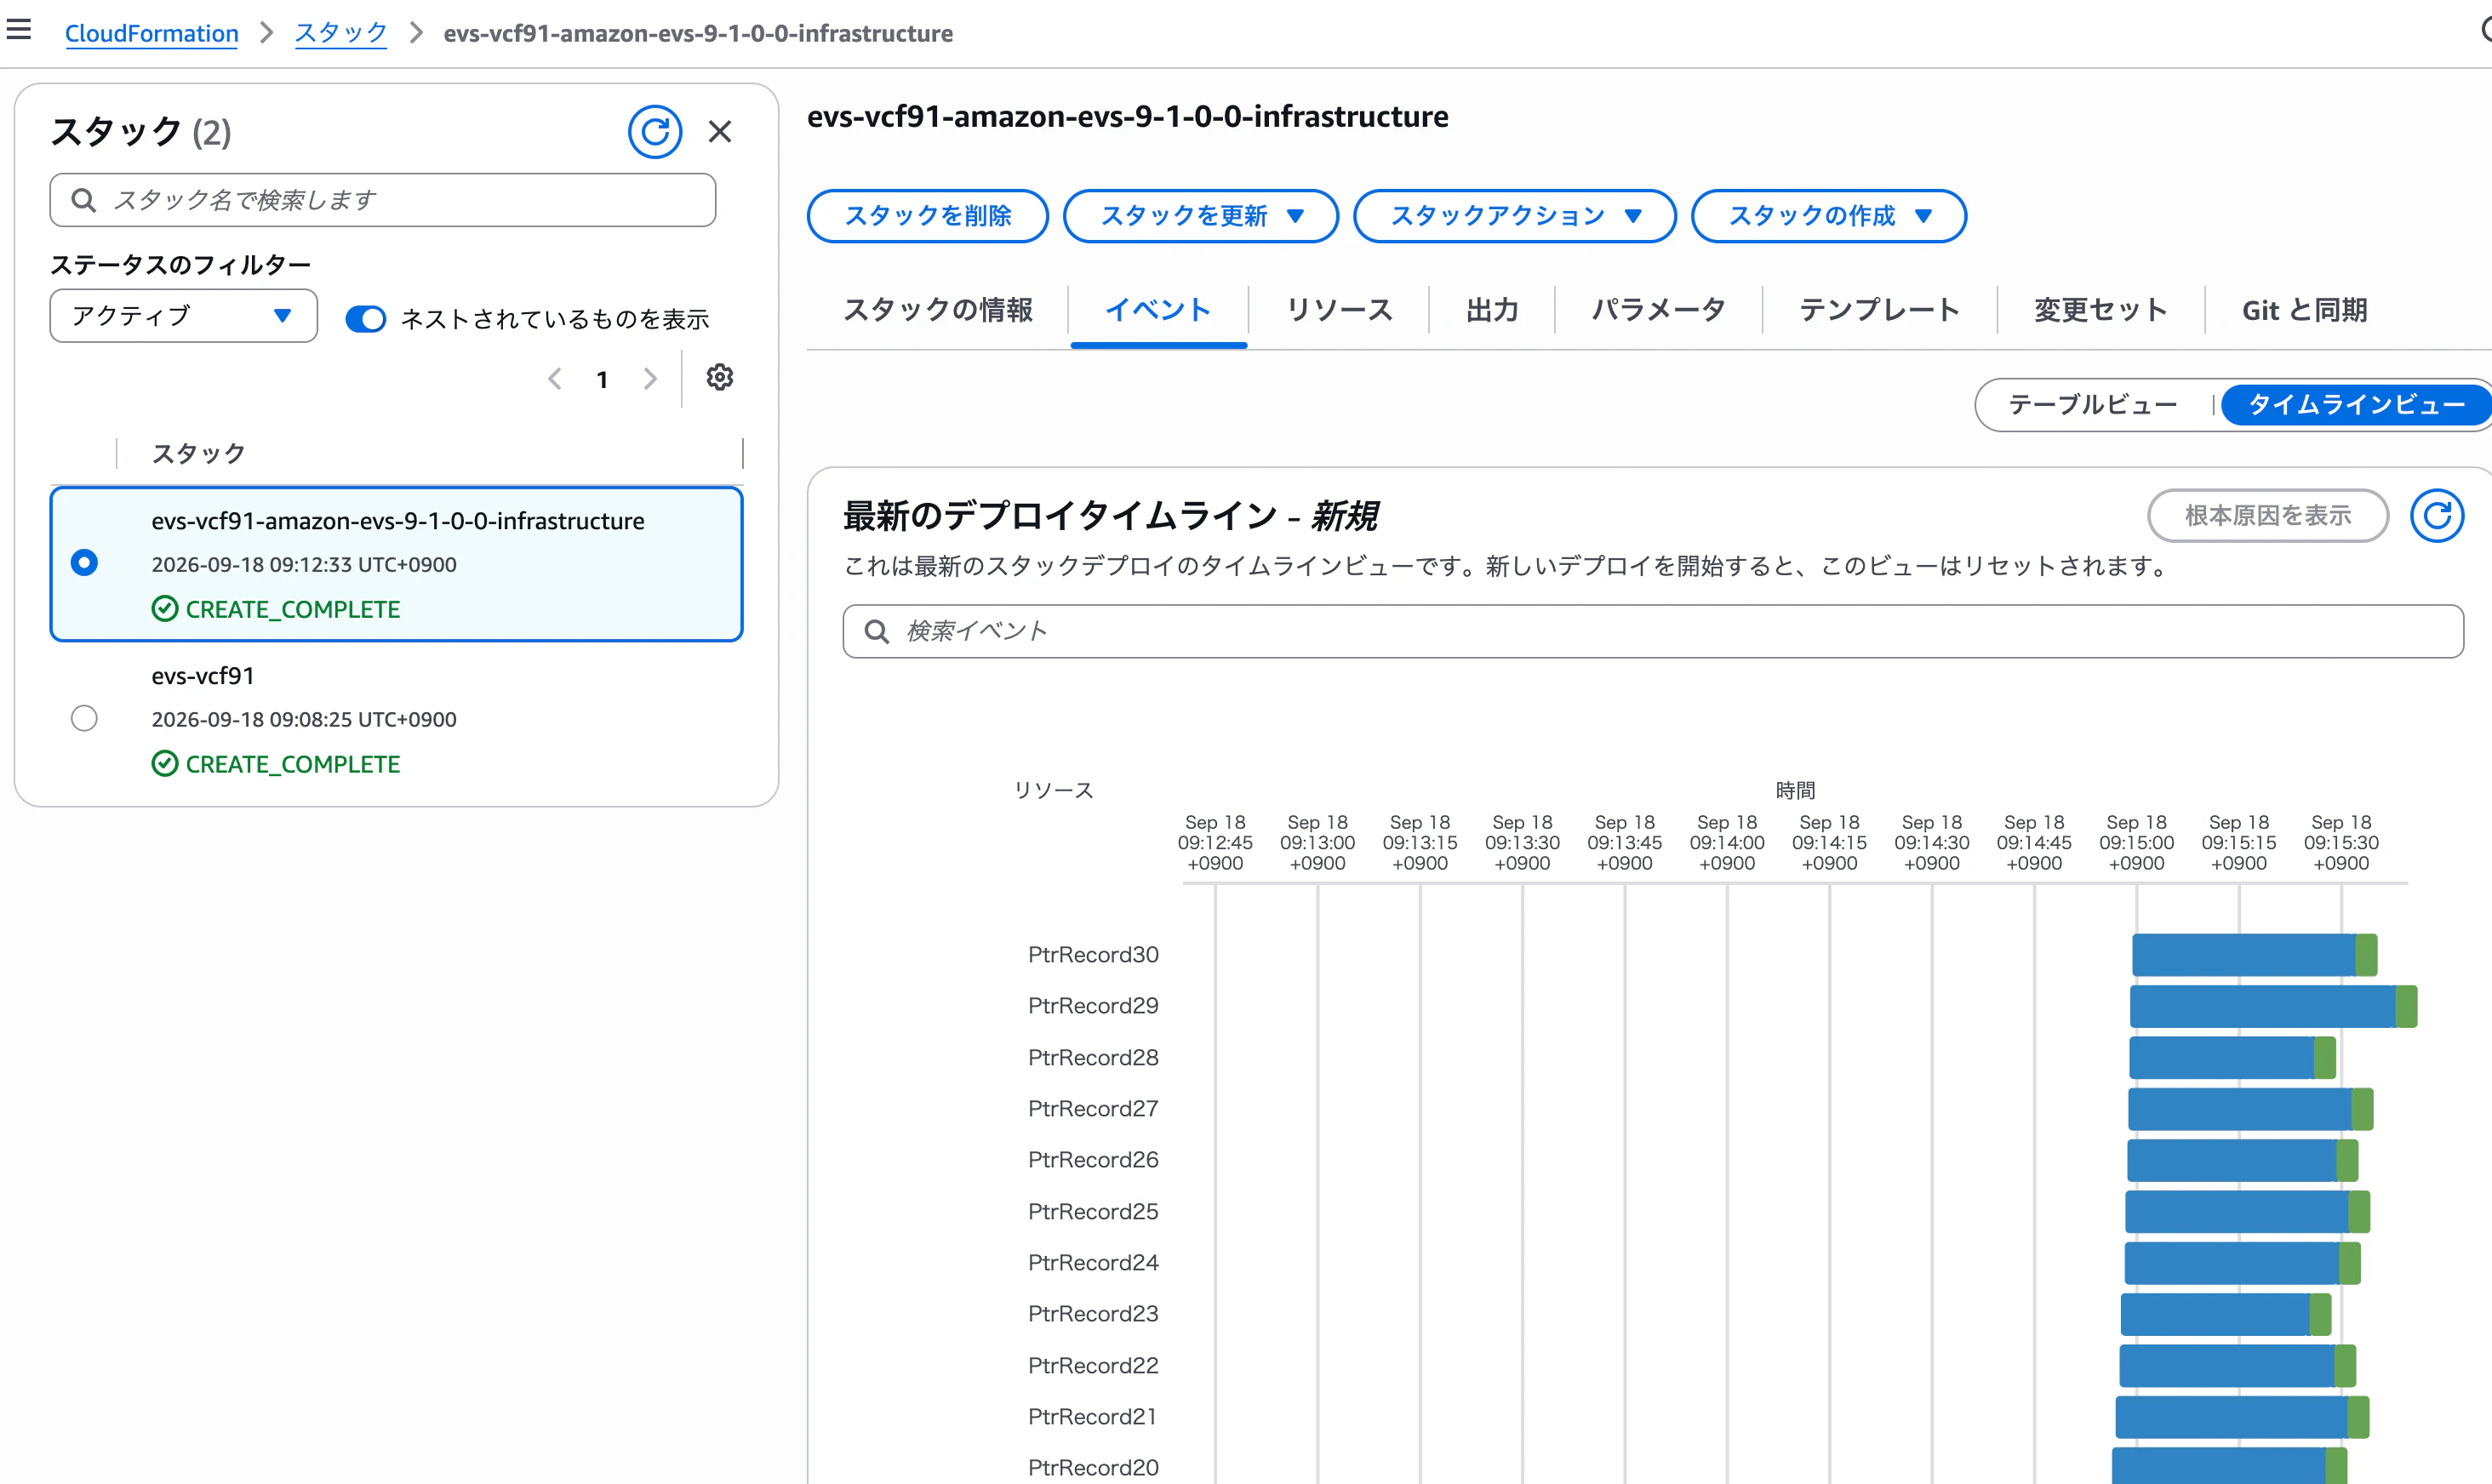Switch to スタックの情報 tab
Viewport: 2492px width, 1484px height.
coord(938,310)
